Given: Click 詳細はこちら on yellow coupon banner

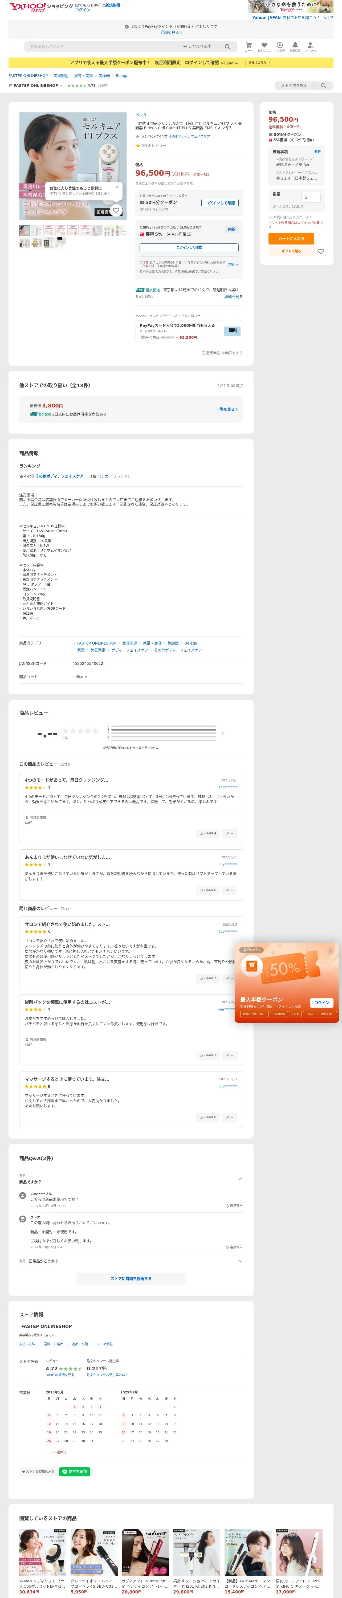Looking at the screenshot, I should 259,63.
